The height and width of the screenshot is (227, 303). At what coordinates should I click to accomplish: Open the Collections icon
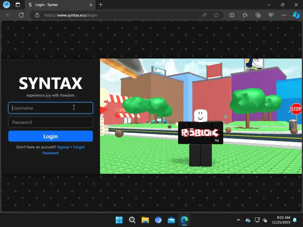click(x=258, y=15)
